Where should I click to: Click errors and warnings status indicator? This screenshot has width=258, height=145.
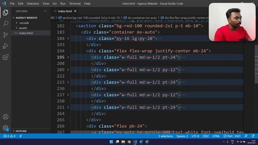(x=10, y=136)
